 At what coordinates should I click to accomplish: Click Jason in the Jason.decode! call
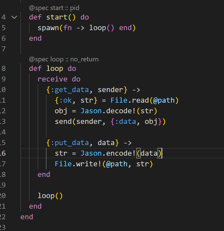pyautogui.click(x=91, y=111)
